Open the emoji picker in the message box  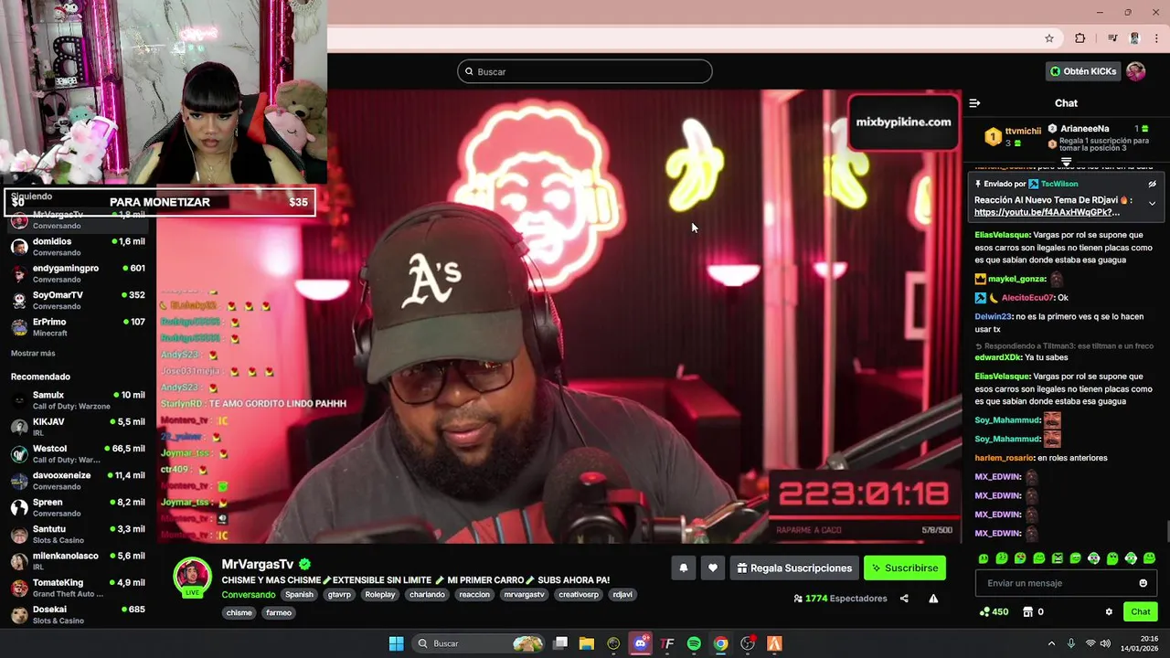1143,583
